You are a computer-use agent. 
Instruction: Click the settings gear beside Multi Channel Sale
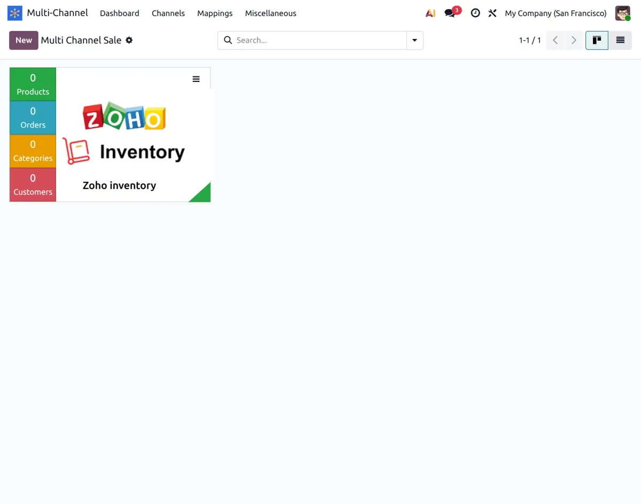coord(129,40)
